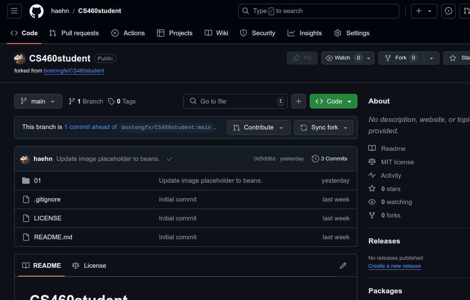Open Activity link in About sidebar

[385, 176]
